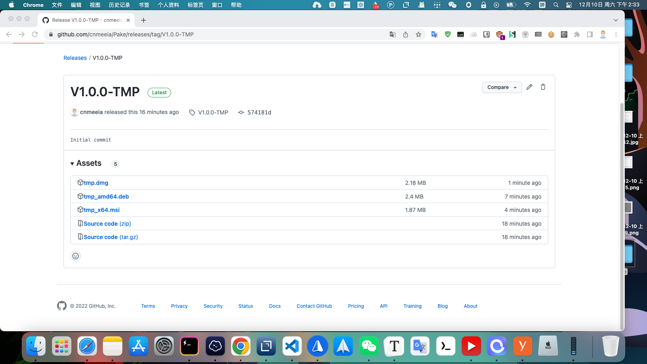
Task: Open Status footer link
Action: [x=246, y=306]
